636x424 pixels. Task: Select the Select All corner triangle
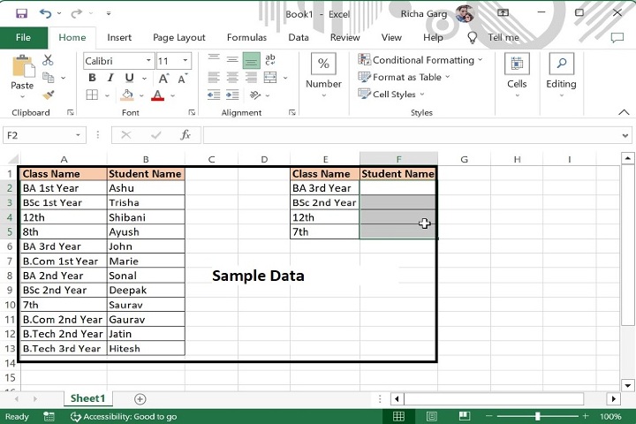[13, 159]
